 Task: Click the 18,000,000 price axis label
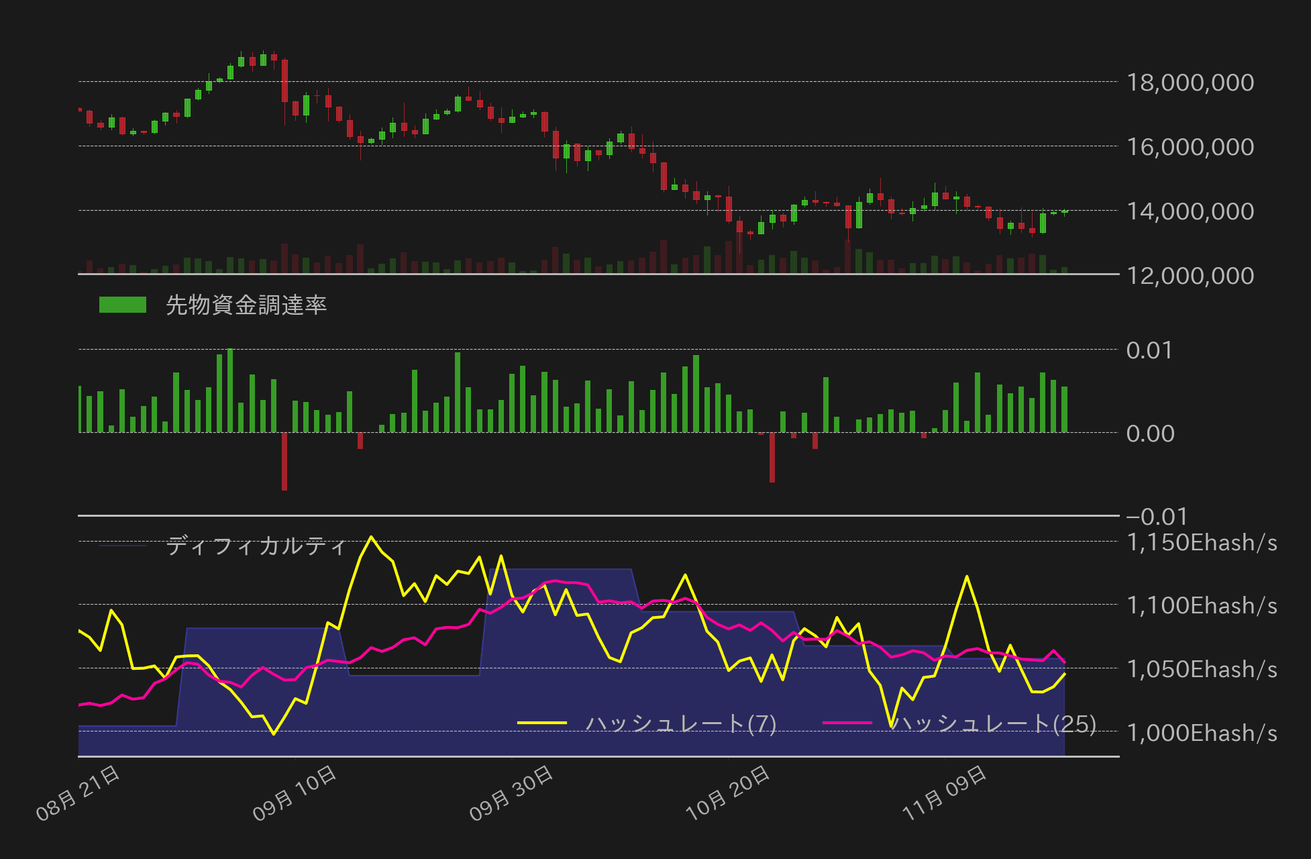point(1193,83)
